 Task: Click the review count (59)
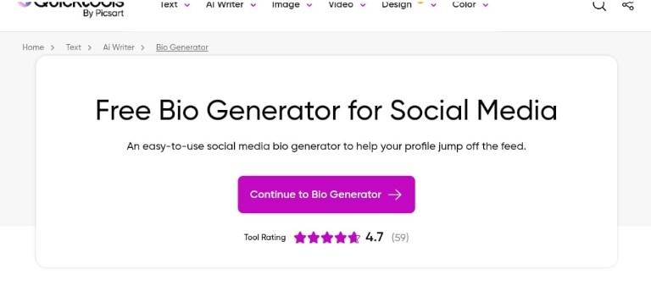click(x=400, y=238)
